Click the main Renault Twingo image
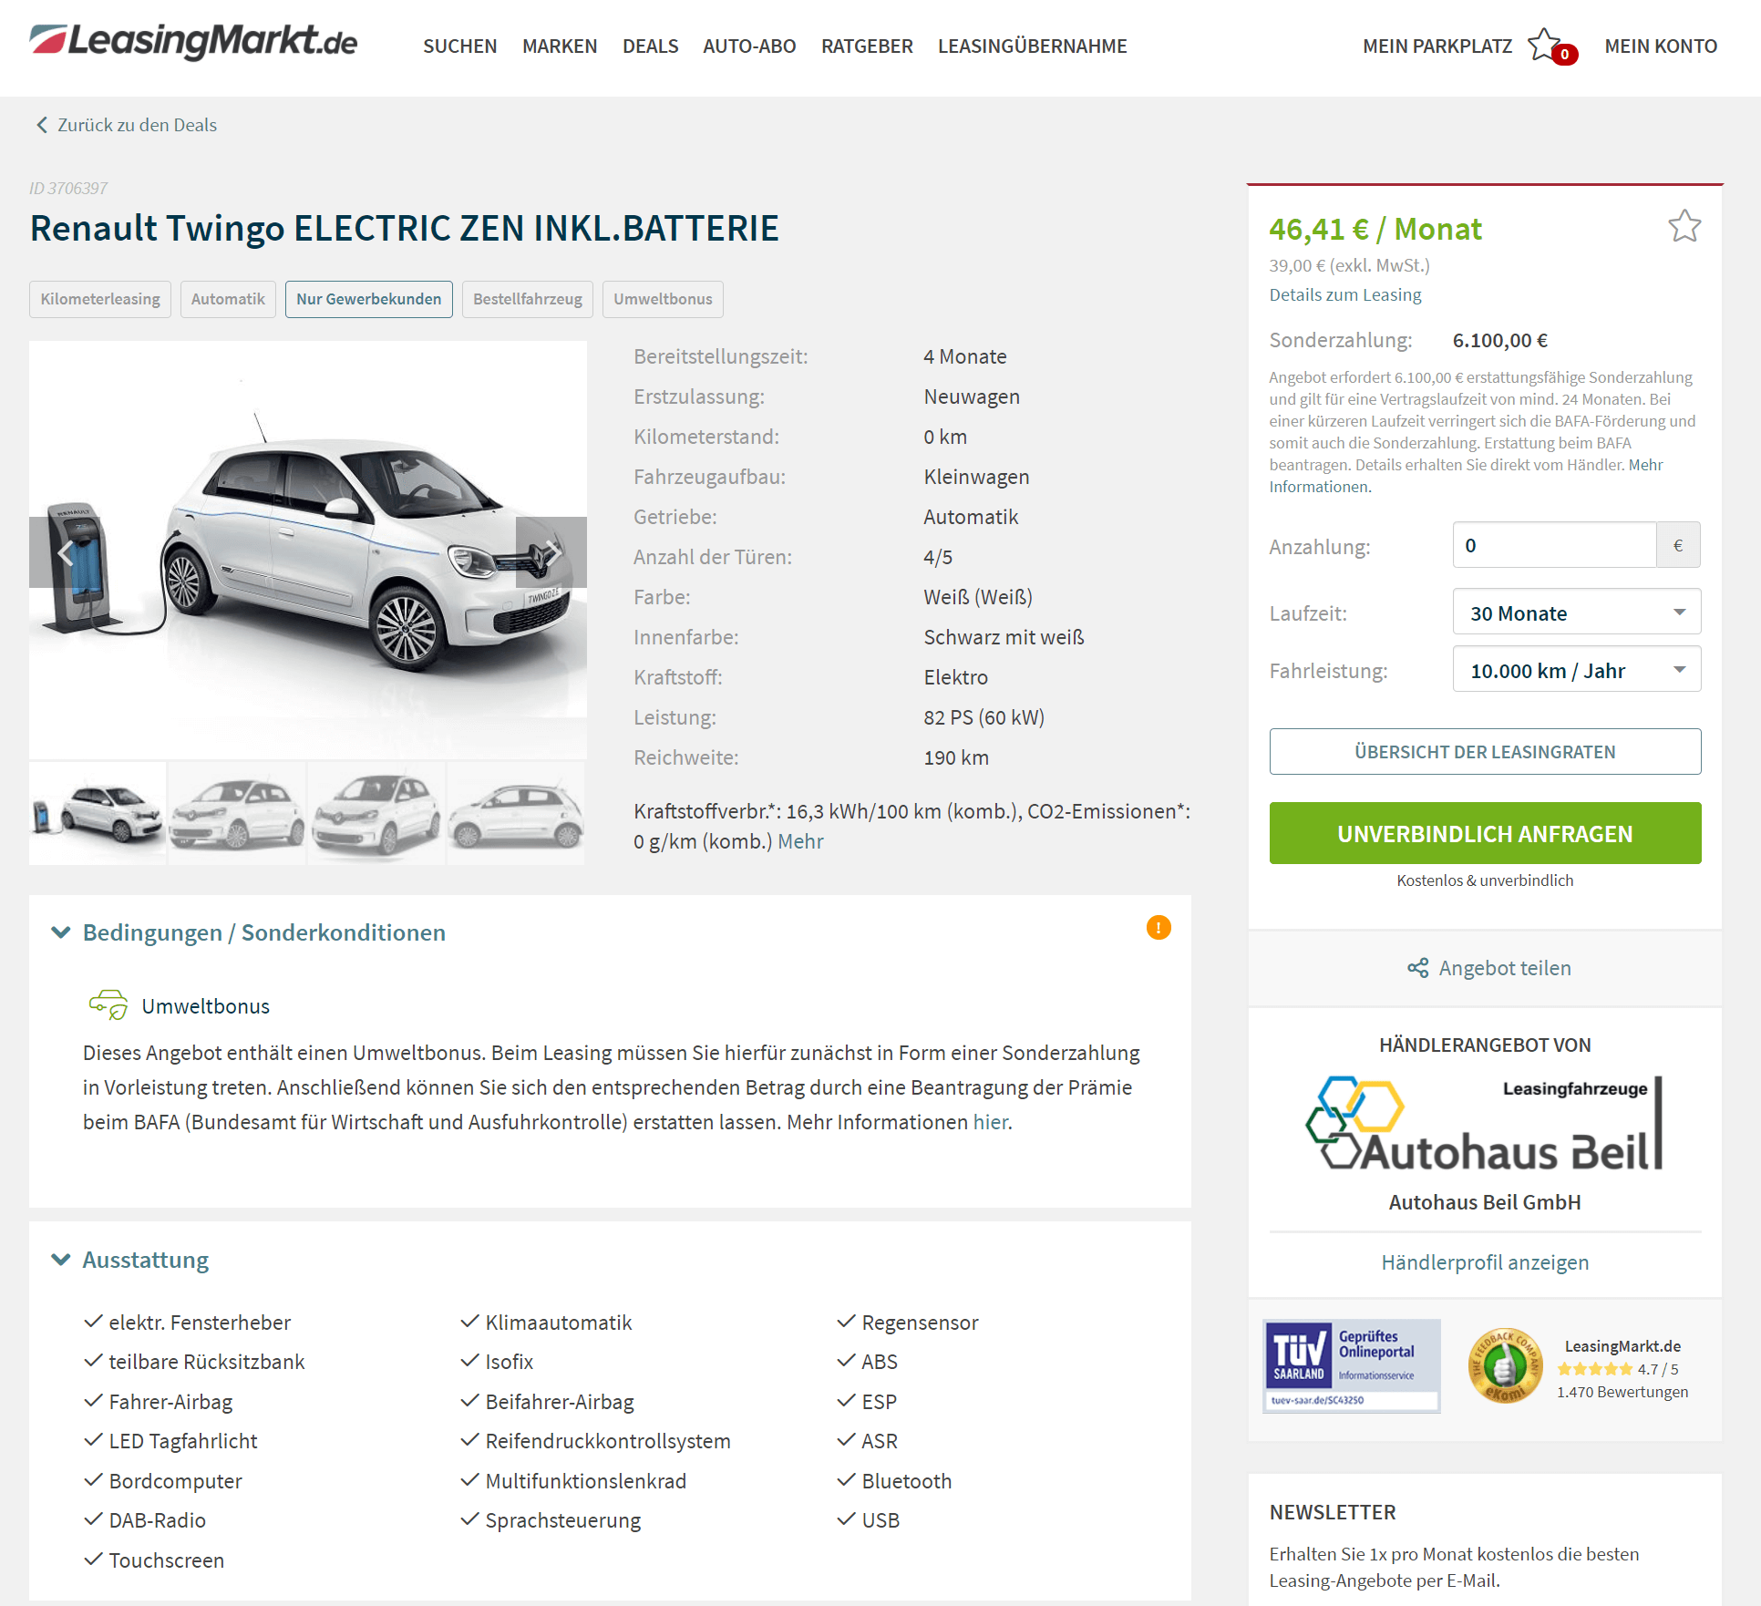Screen dimensions: 1761x1606 point(308,551)
